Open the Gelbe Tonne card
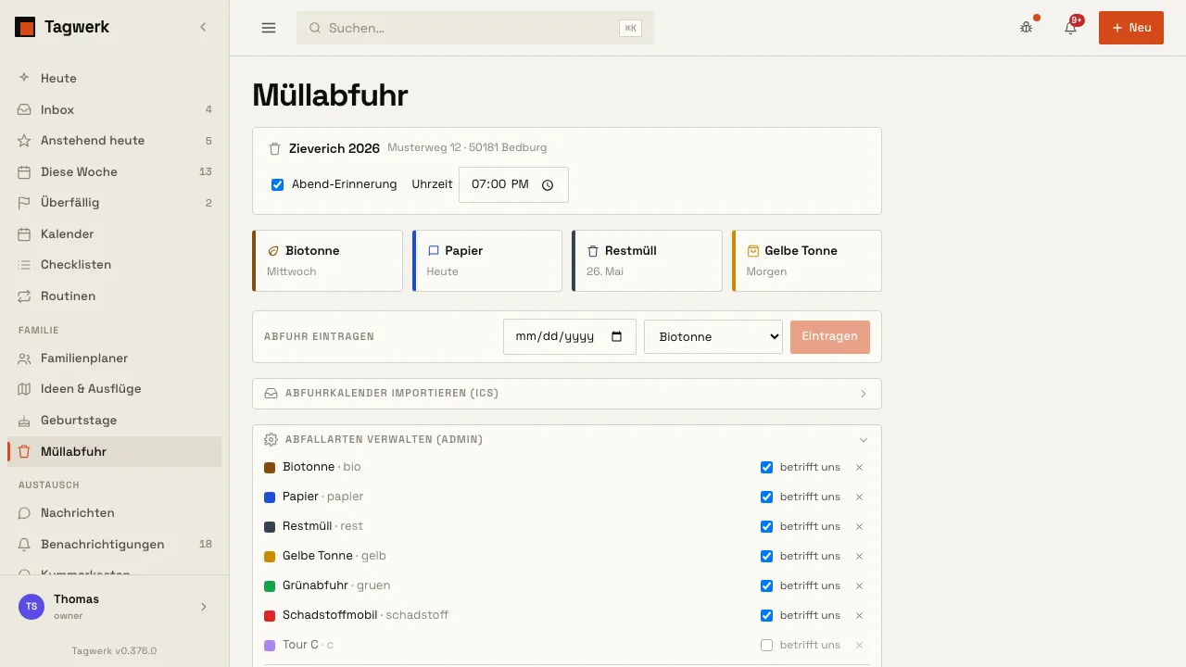Image resolution: width=1186 pixels, height=667 pixels. tap(807, 260)
